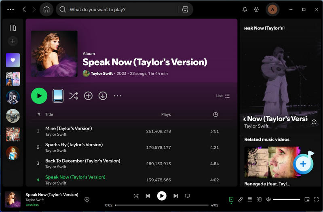Open the two-people artist thumbnail in sidebar
323x212 pixels.
13,115
